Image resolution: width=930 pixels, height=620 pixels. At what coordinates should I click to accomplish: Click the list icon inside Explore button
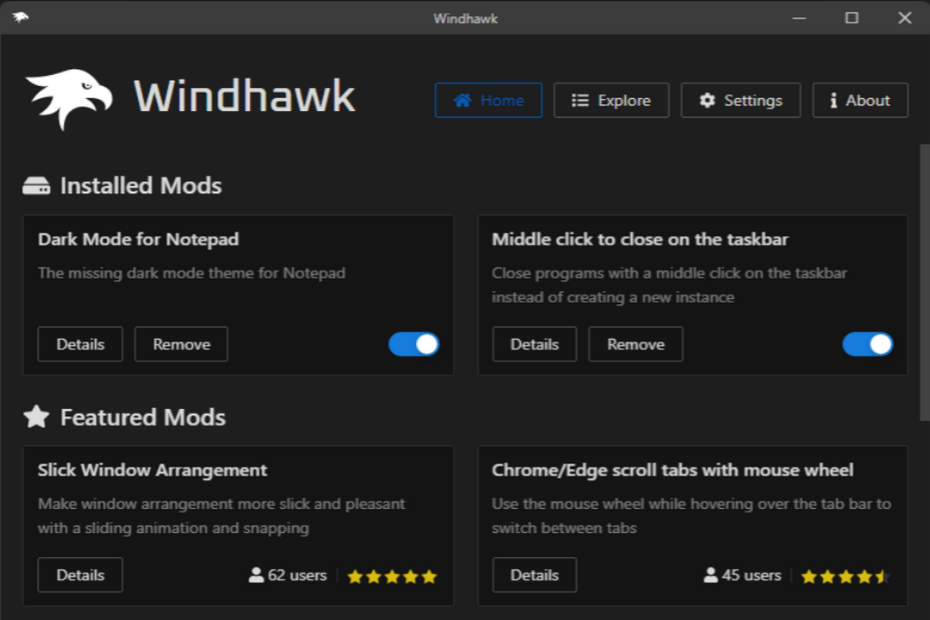(580, 100)
